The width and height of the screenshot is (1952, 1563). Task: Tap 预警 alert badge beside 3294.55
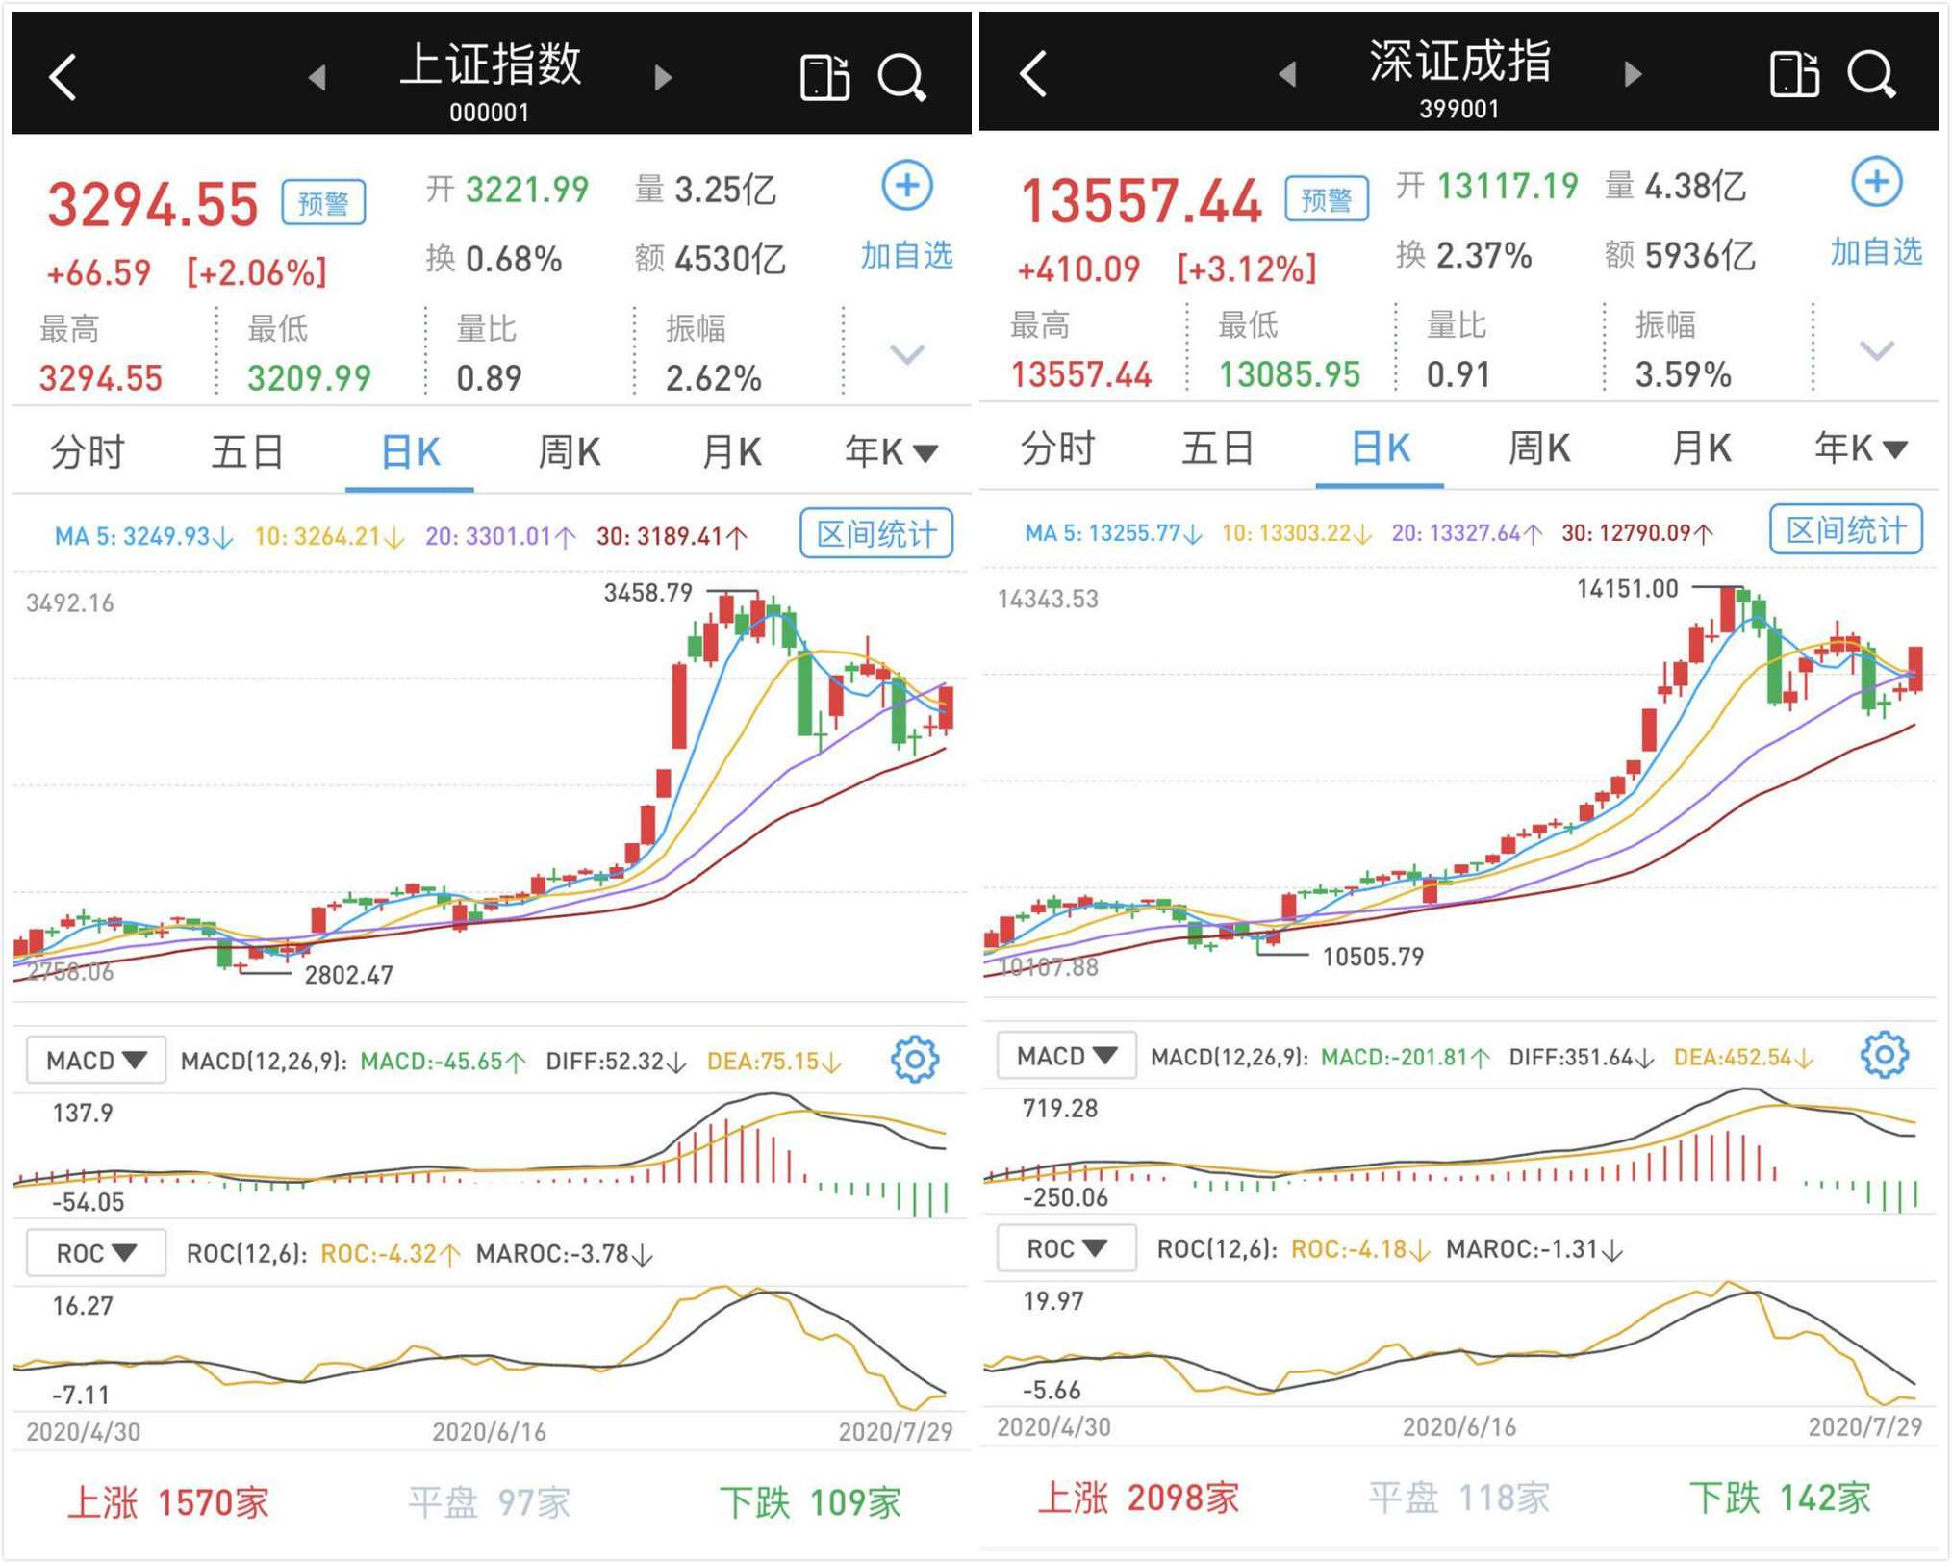pyautogui.click(x=323, y=203)
